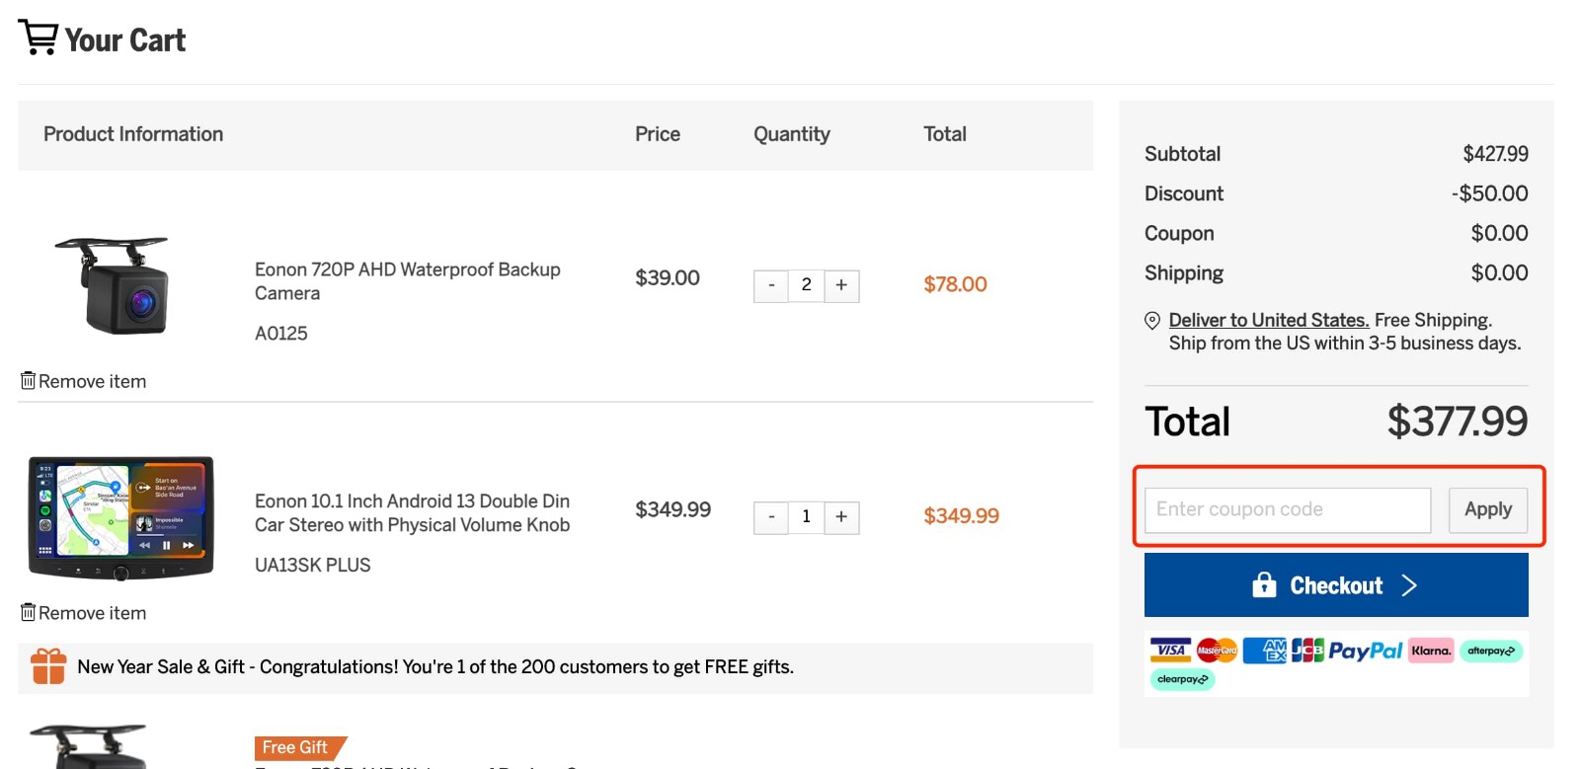Select the MasterCard payment icon
Image resolution: width=1580 pixels, height=769 pixels.
pos(1218,651)
